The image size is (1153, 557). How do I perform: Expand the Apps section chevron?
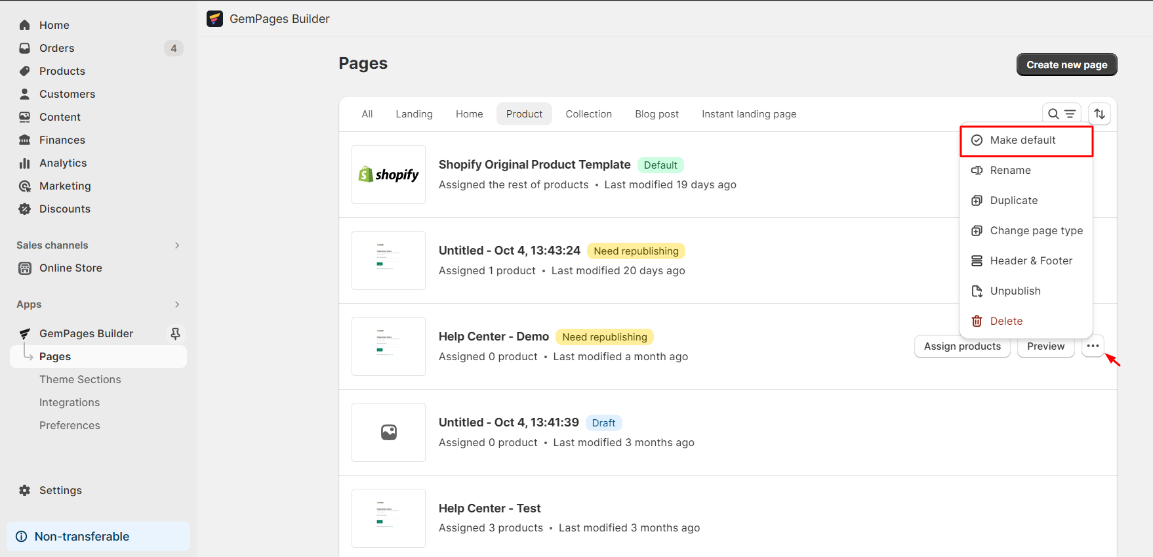(177, 304)
